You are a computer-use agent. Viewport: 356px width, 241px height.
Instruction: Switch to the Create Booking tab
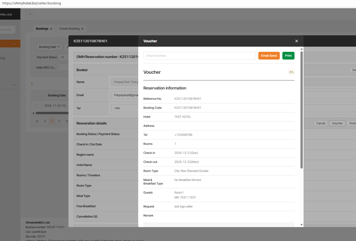click(x=69, y=29)
